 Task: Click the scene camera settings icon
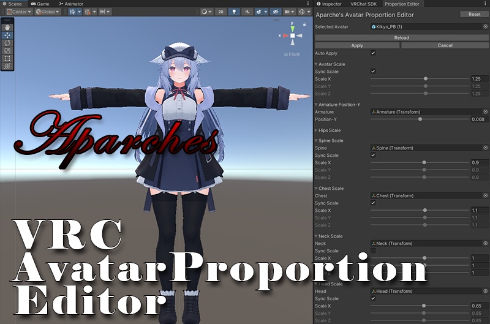click(x=287, y=12)
